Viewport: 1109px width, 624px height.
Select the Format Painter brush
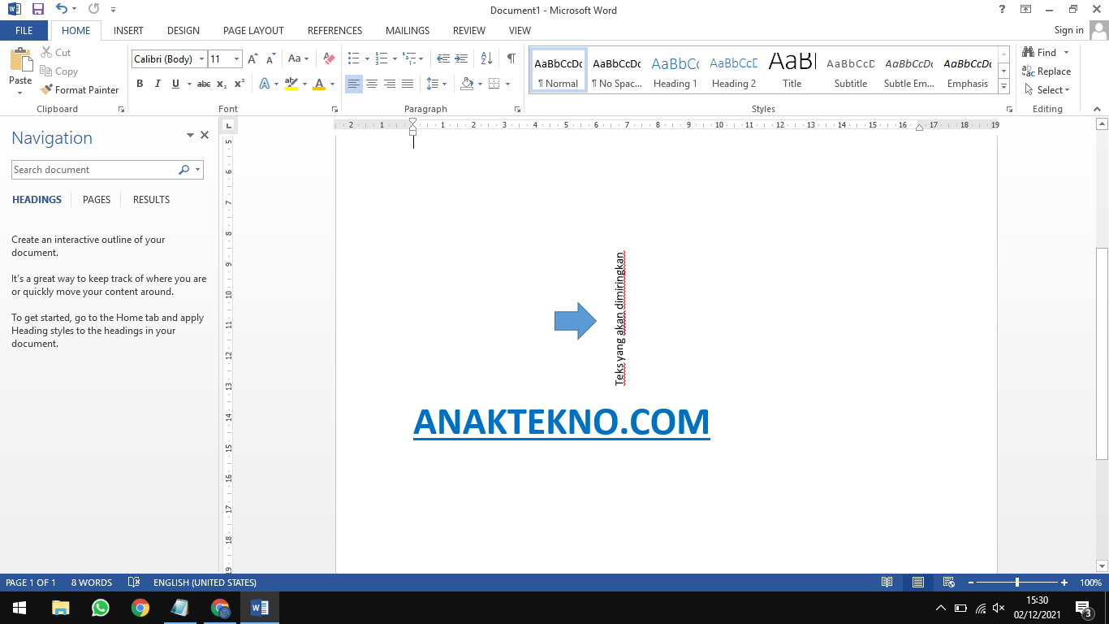[80, 90]
